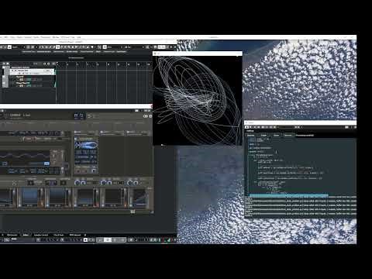372x279 pixels.
Task: Click the console output area below the code
Action: coord(301,207)
